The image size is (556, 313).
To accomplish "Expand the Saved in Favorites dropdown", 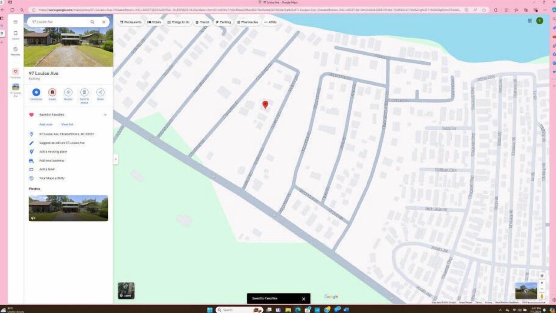I will (105, 115).
